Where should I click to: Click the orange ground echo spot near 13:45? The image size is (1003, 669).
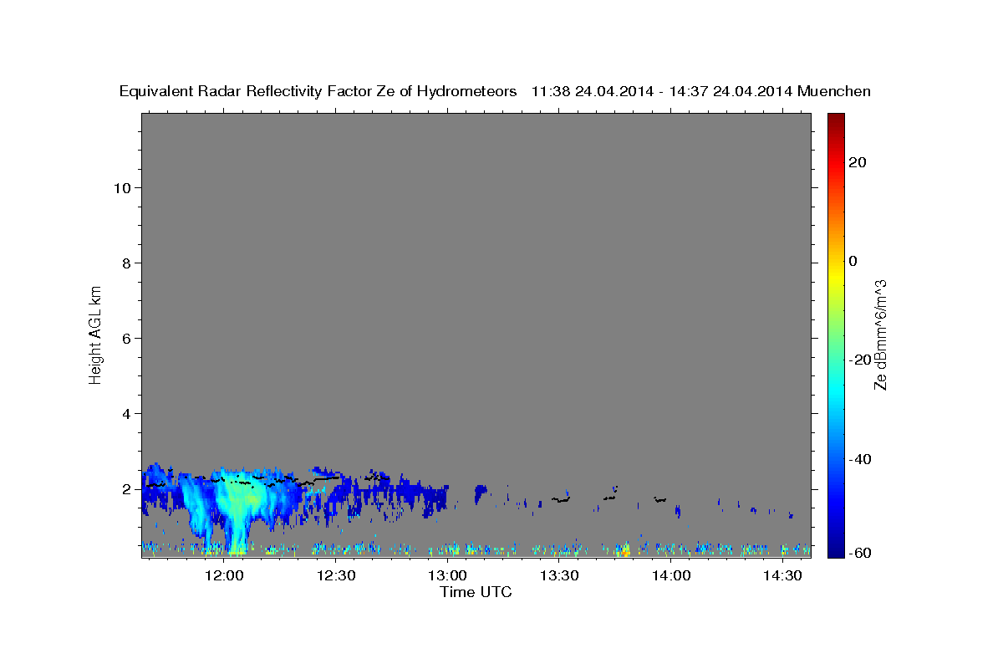click(625, 551)
